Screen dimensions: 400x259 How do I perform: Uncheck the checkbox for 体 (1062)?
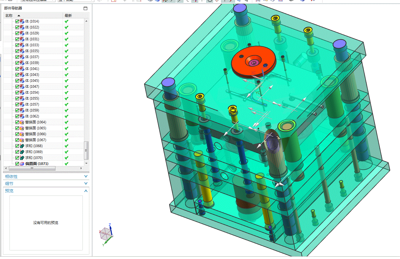[x=17, y=116]
